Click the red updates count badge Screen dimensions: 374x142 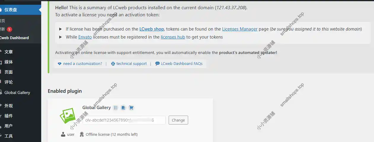[x=9, y=29]
